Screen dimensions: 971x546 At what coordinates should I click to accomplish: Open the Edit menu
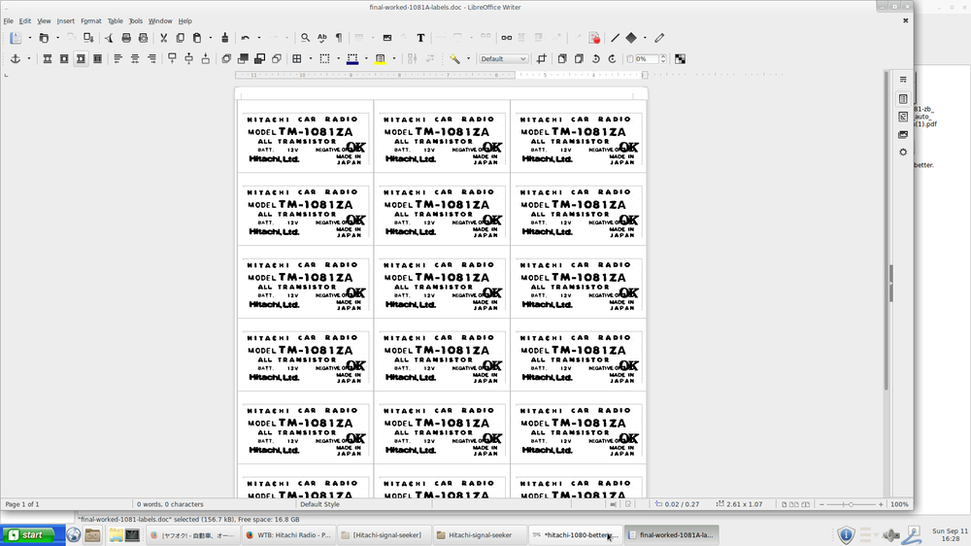pos(25,21)
